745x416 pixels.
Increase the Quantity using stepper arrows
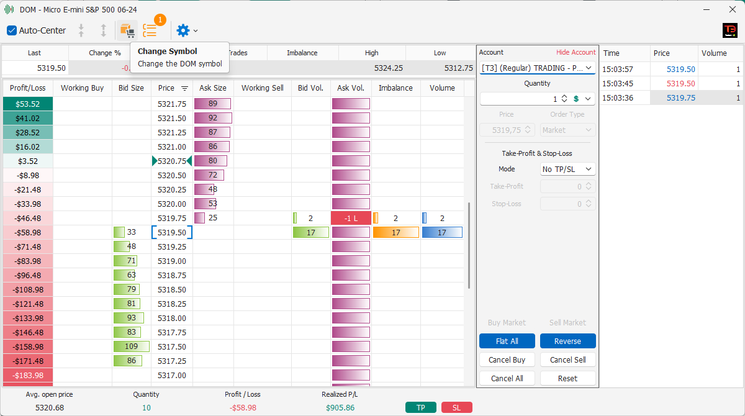click(564, 96)
